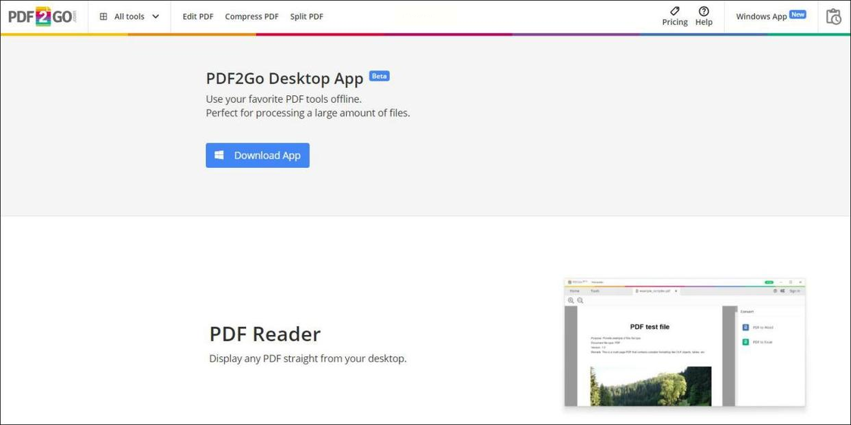
Task: Open Split PDF tool
Action: pos(306,16)
